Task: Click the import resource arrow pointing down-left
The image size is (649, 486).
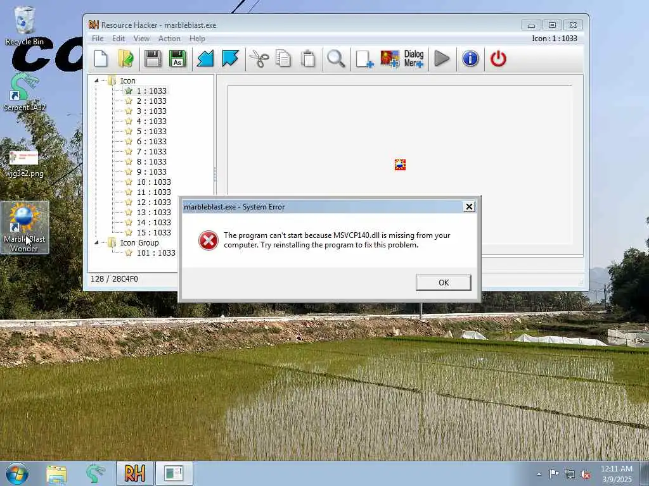Action: (205, 59)
